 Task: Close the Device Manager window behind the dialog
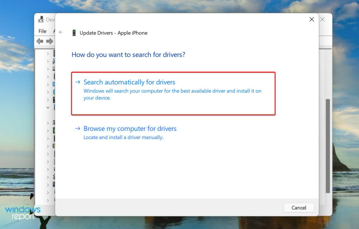coord(323,19)
